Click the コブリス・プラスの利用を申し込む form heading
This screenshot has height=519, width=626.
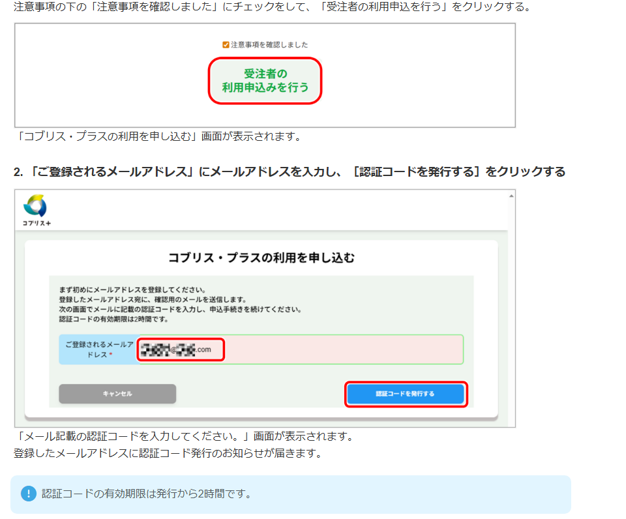click(x=261, y=258)
